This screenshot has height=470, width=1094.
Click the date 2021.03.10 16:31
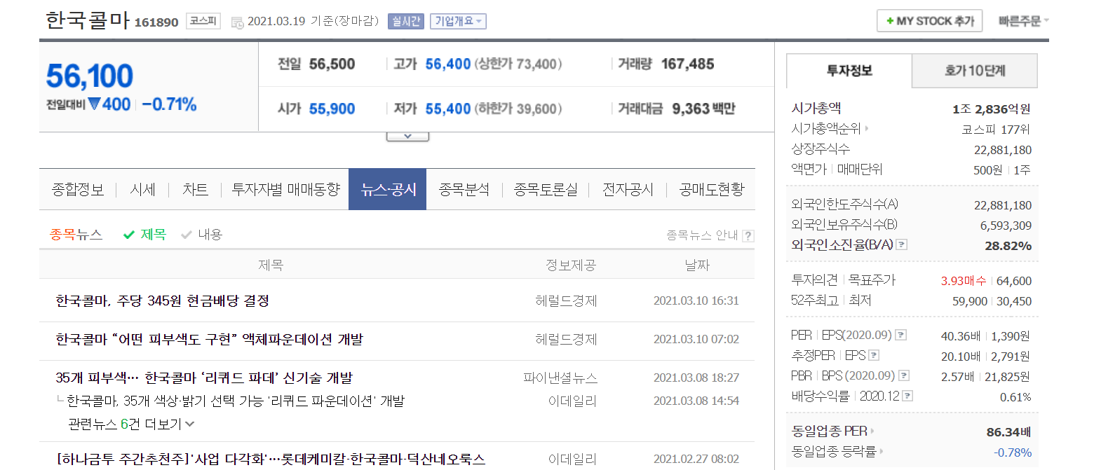click(x=696, y=300)
